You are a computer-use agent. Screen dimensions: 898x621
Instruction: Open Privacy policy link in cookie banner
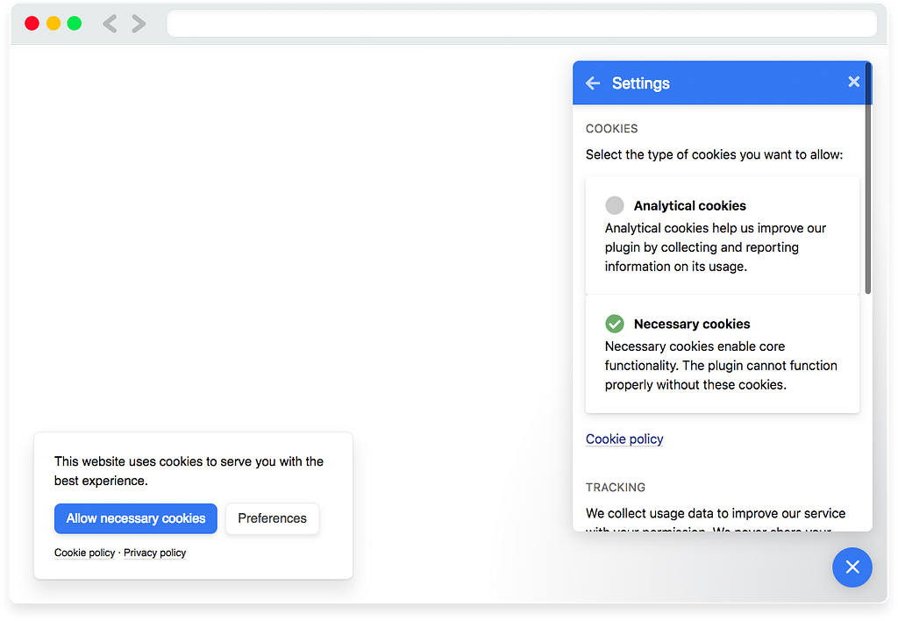point(154,553)
